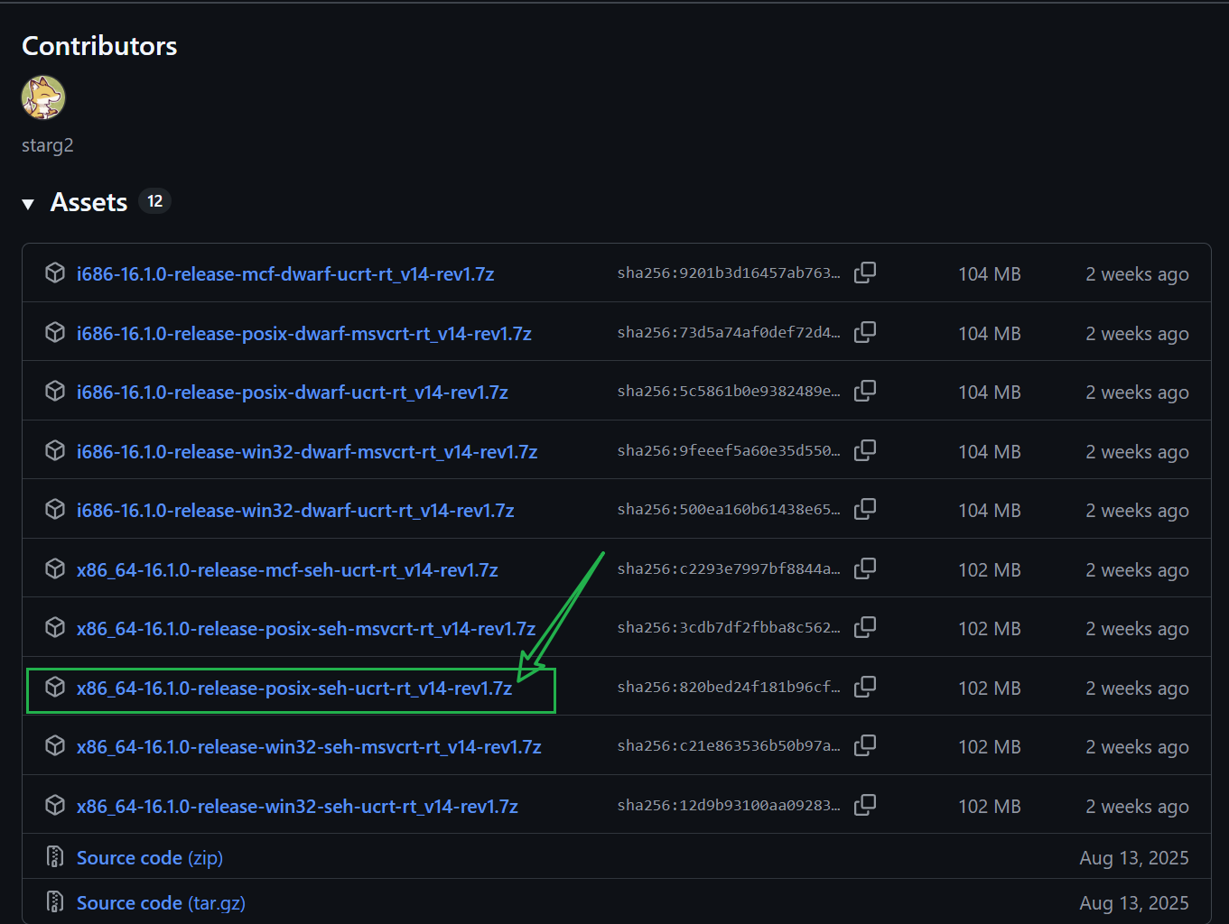Select hash text sha256:12d9b93100aa09283…

click(x=729, y=806)
